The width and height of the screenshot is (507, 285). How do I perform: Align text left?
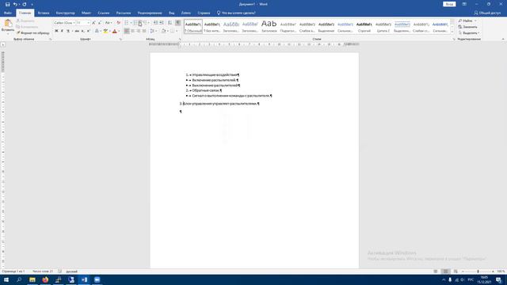coord(127,31)
